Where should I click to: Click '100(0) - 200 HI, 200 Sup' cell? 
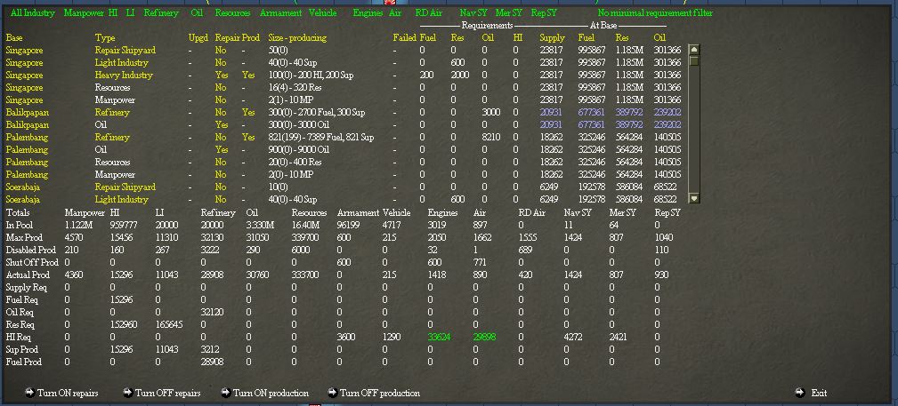pyautogui.click(x=311, y=76)
